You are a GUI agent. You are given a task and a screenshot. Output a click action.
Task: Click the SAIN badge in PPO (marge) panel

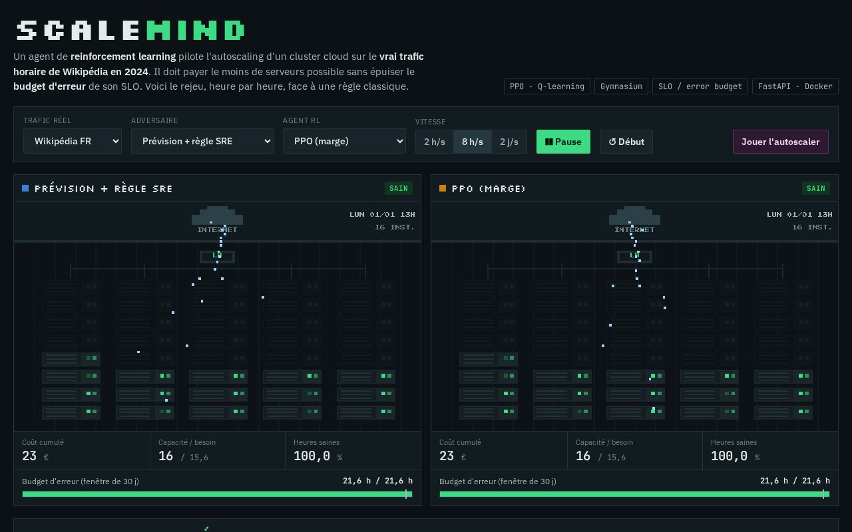816,188
